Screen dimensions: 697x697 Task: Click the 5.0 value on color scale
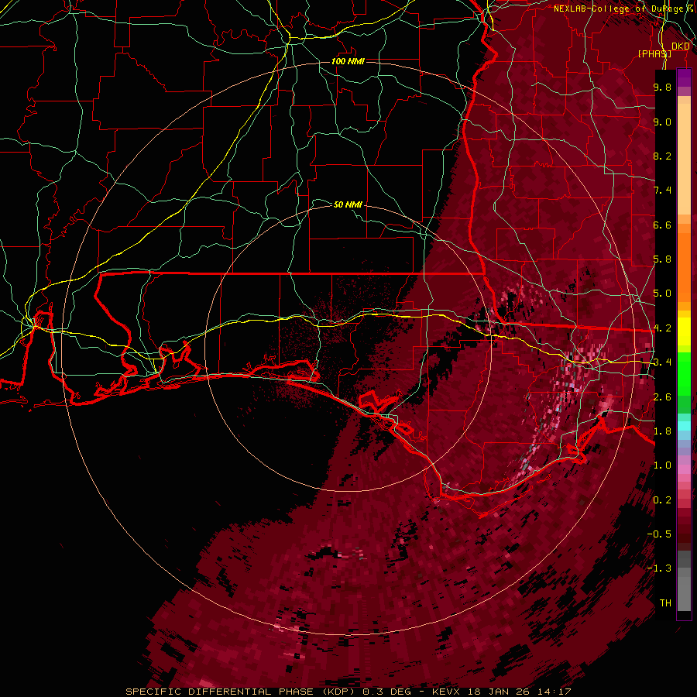point(662,294)
